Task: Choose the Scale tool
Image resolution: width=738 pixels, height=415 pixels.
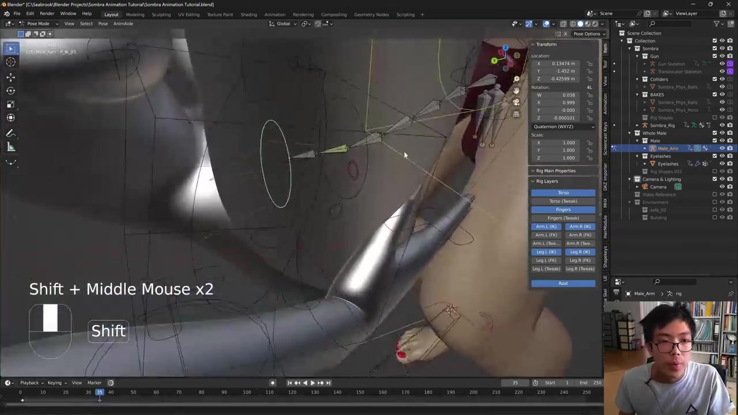Action: (x=10, y=104)
